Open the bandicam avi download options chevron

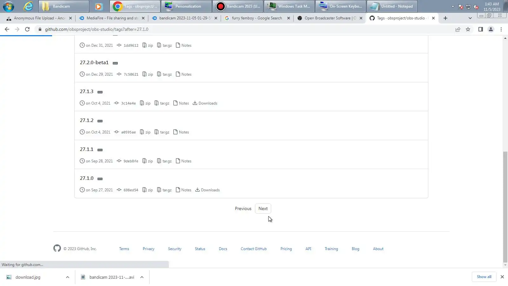tap(142, 277)
